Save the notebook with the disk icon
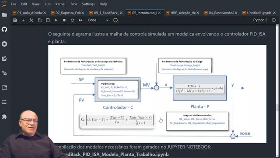Image resolution: width=280 pixels, height=158 pixels. 15,20
